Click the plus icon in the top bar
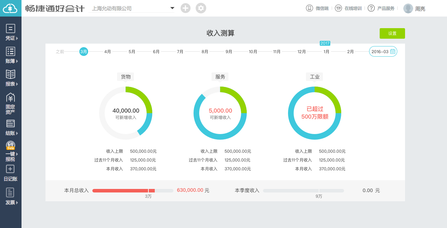 (x=185, y=8)
